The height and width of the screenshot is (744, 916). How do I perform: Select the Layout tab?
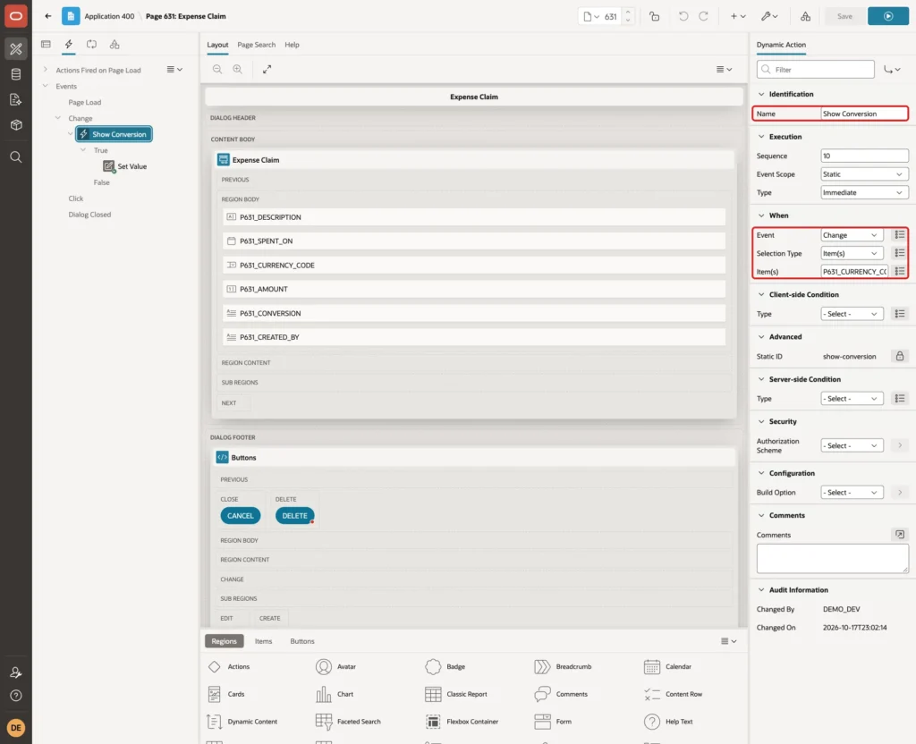click(217, 45)
